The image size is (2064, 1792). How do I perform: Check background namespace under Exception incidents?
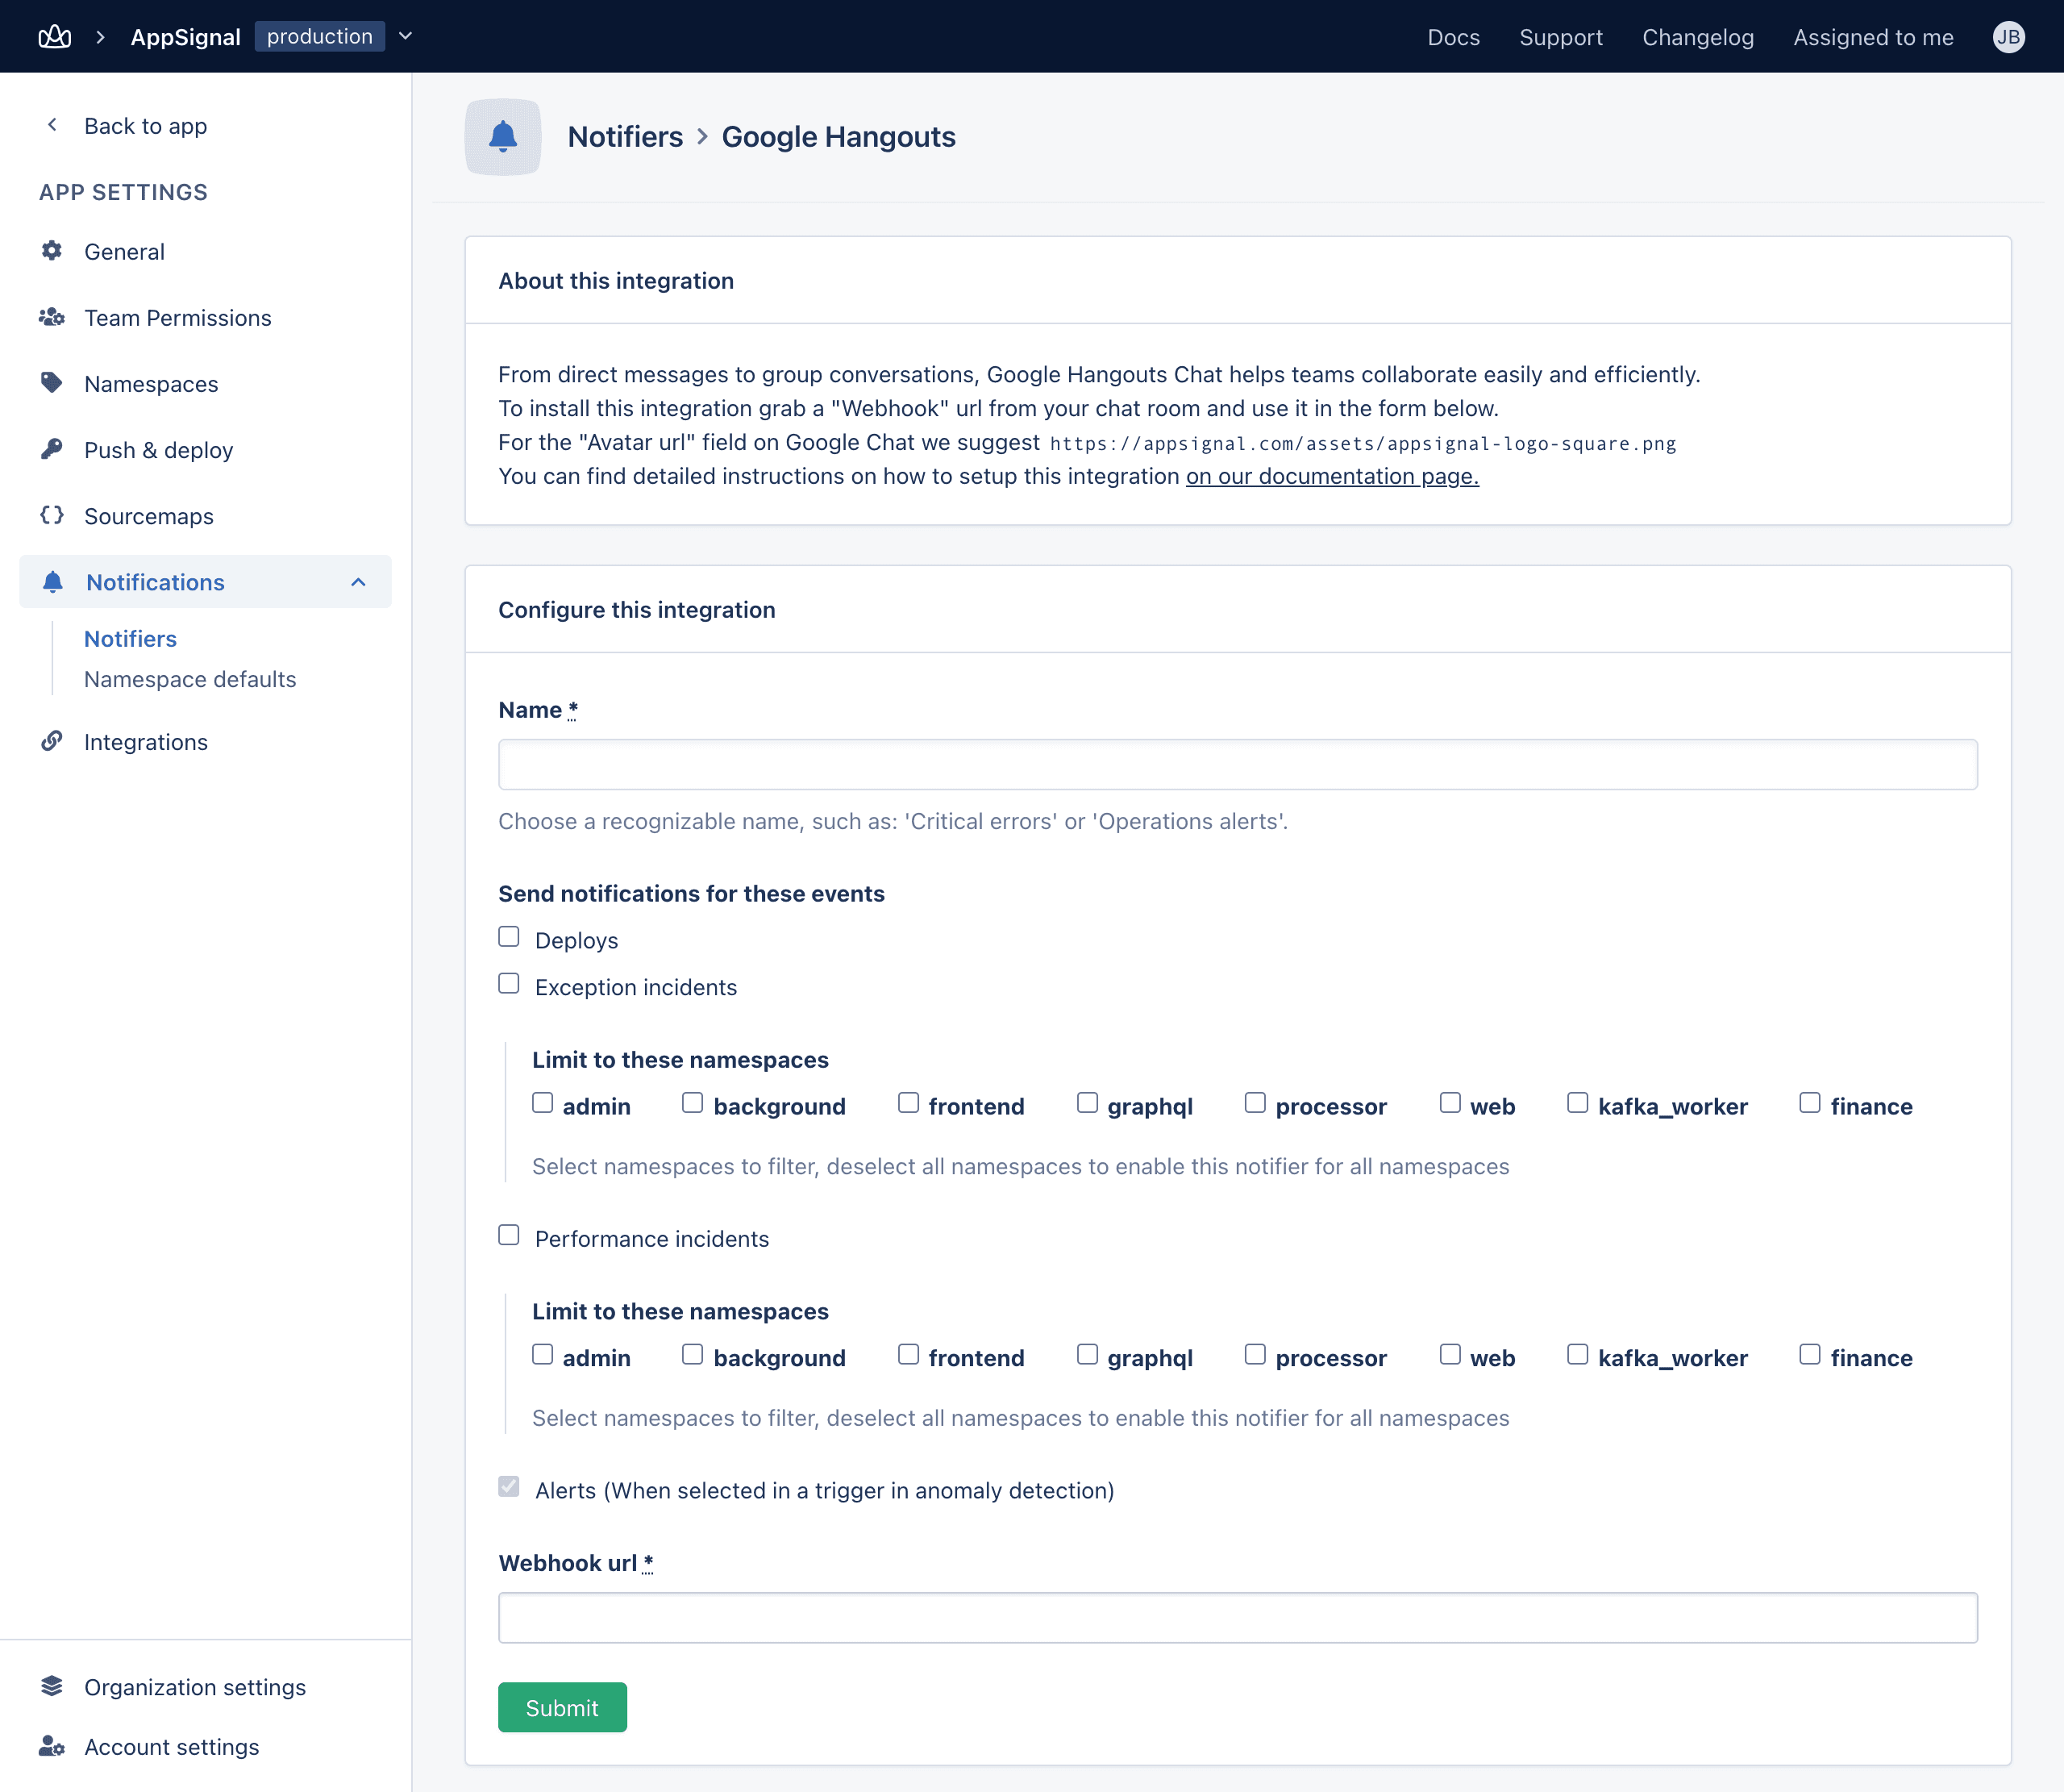pos(693,1103)
